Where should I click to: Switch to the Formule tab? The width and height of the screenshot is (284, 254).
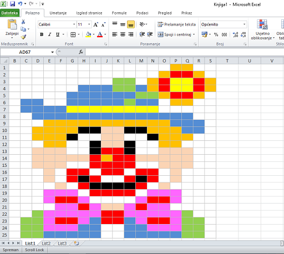119,13
